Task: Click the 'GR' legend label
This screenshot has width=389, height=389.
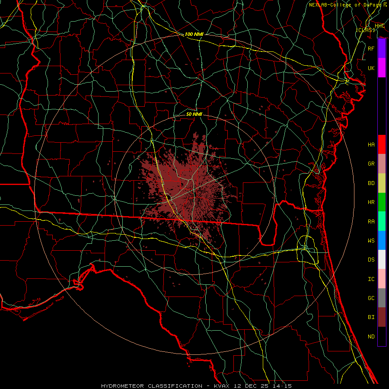Action: tap(371, 164)
